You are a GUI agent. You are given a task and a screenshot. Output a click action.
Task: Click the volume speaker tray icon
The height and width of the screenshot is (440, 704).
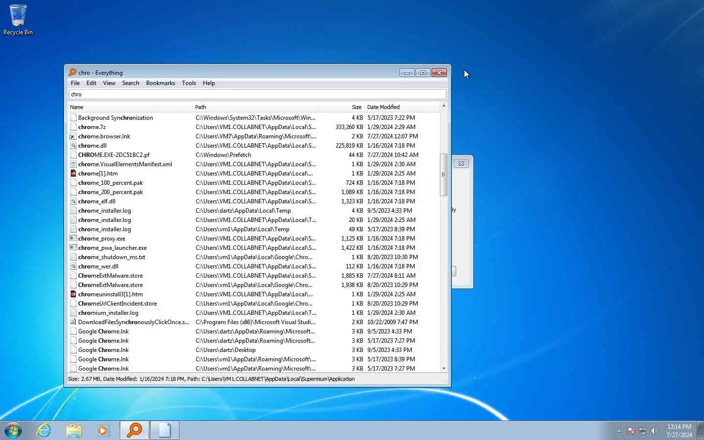pos(655,431)
